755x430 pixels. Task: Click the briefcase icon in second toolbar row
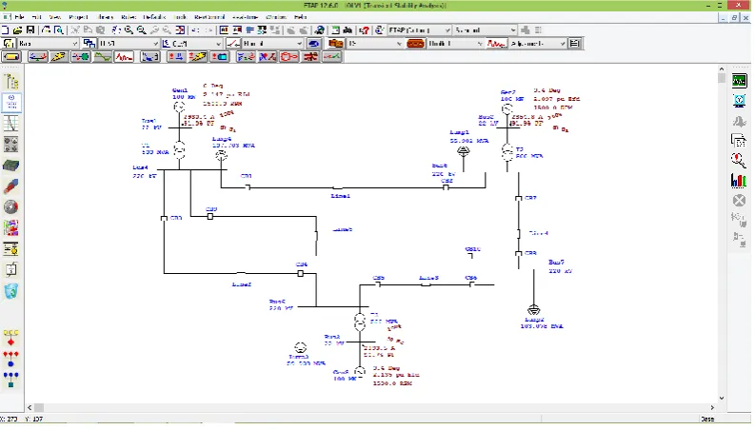tap(336, 44)
